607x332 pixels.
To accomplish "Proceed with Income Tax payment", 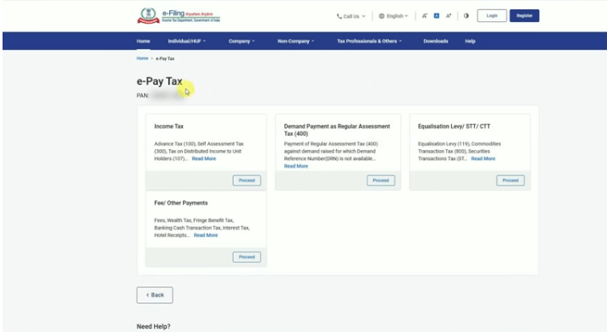I will (x=246, y=180).
